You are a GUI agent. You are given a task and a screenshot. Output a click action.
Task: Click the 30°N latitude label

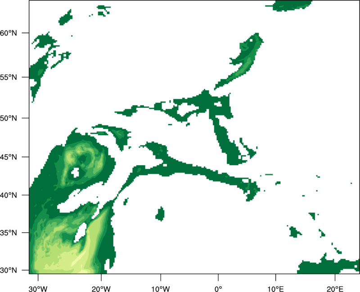pyautogui.click(x=8, y=270)
